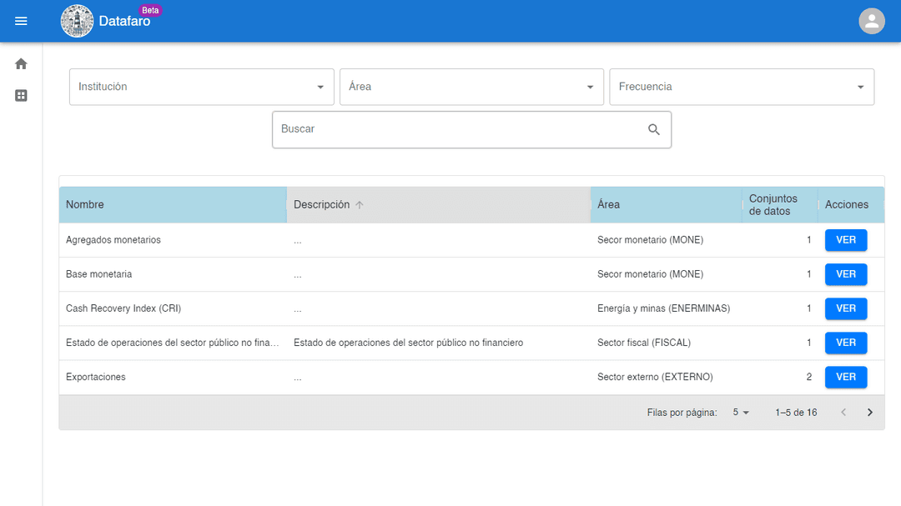Open the grid dashboard sidebar icon
This screenshot has width=901, height=506.
(21, 95)
